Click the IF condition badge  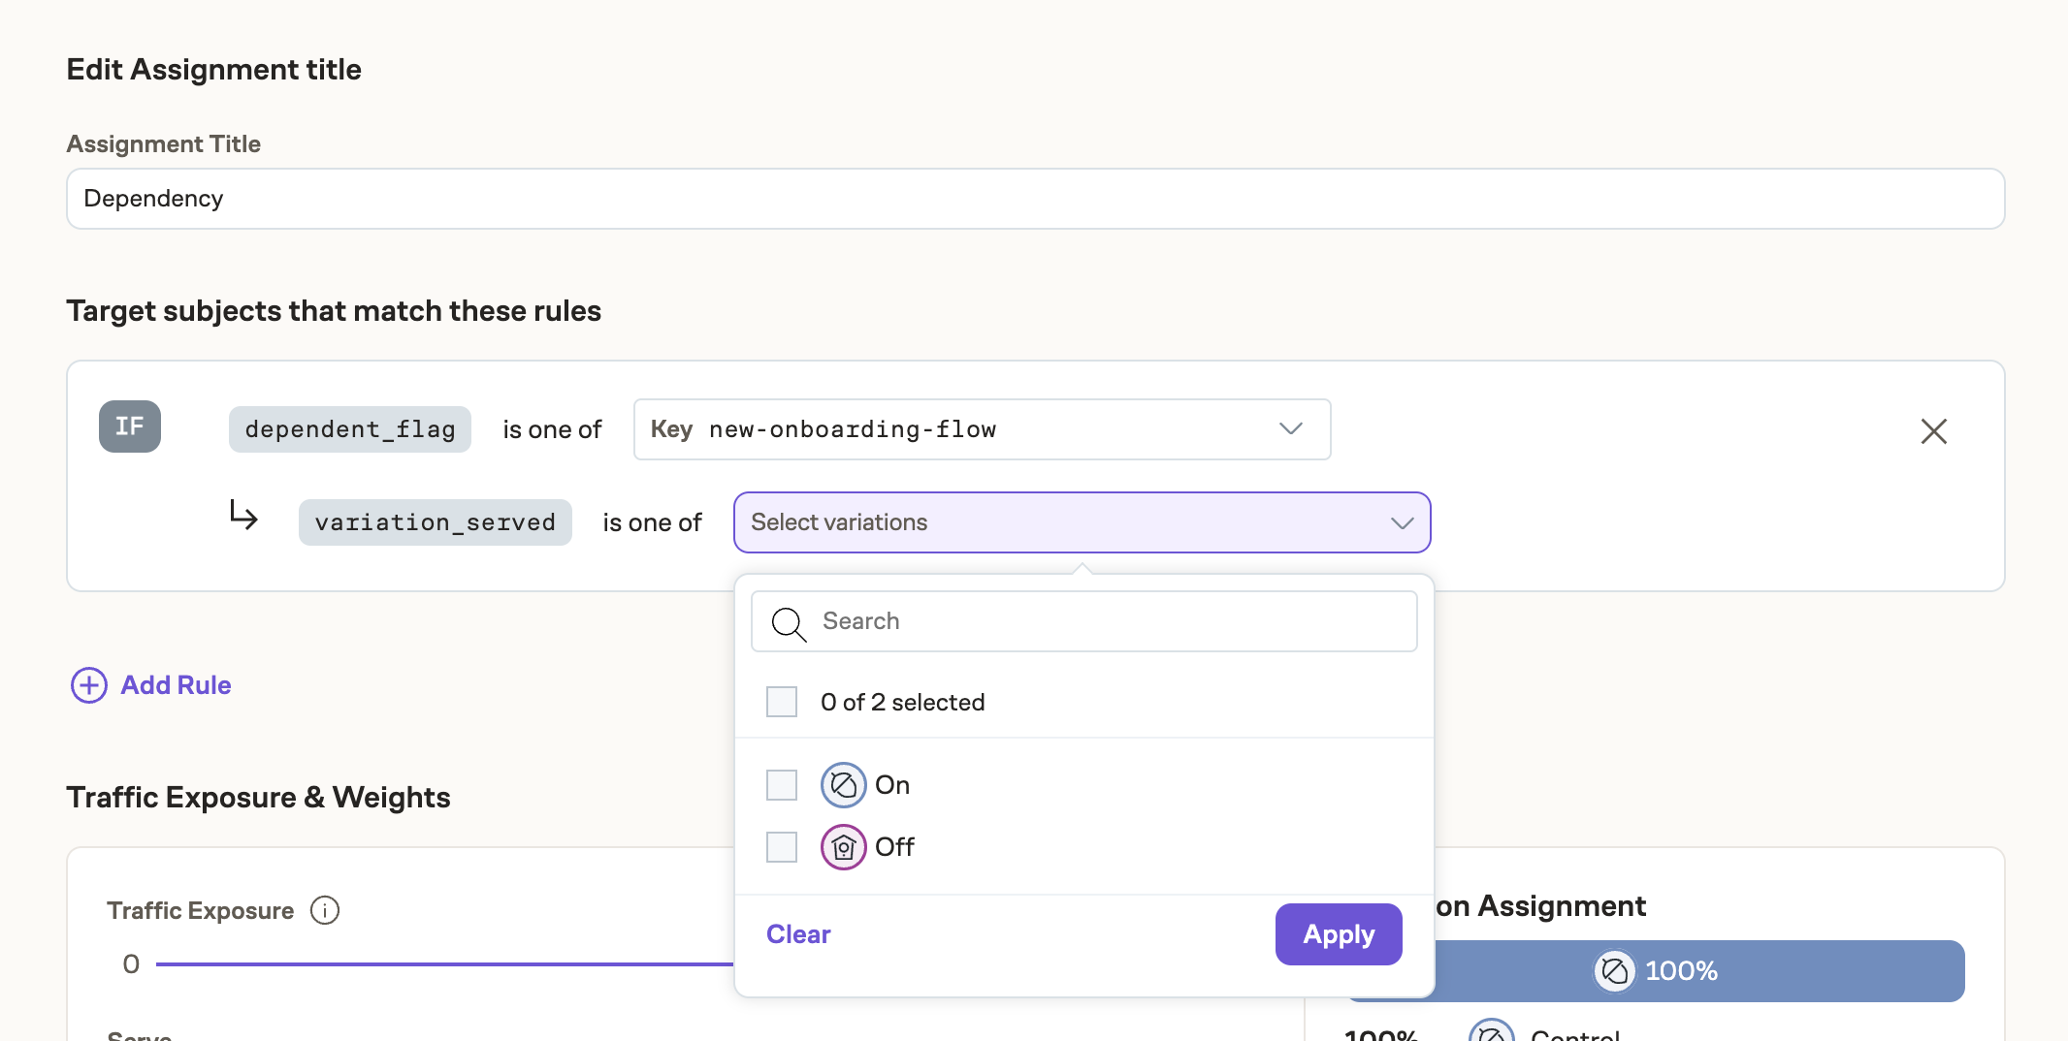click(x=129, y=426)
